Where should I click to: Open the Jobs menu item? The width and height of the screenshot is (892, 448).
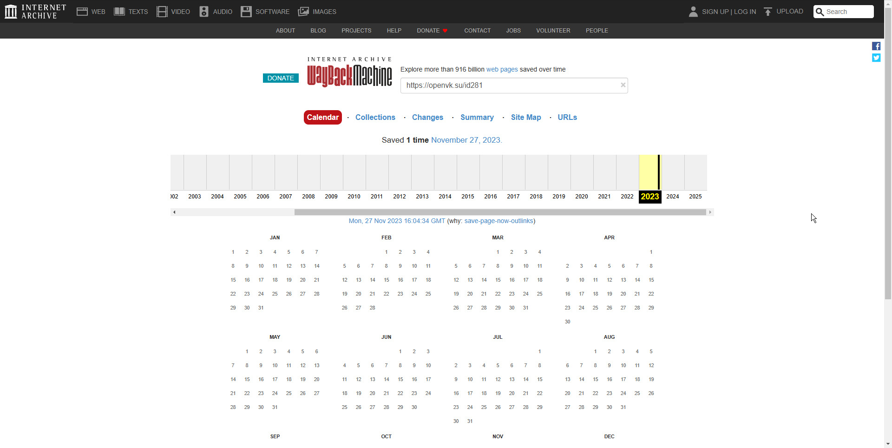point(513,31)
